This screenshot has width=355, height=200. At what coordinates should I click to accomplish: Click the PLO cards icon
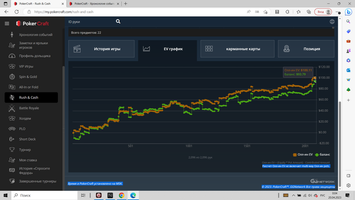12,128
